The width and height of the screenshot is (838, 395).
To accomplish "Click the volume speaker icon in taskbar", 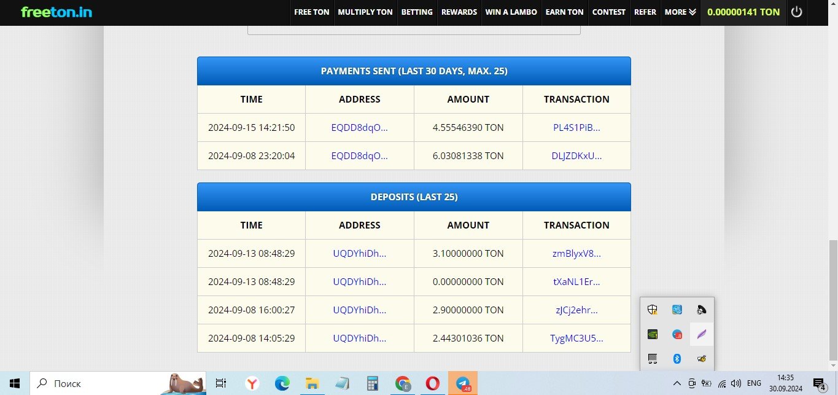I will coord(735,383).
